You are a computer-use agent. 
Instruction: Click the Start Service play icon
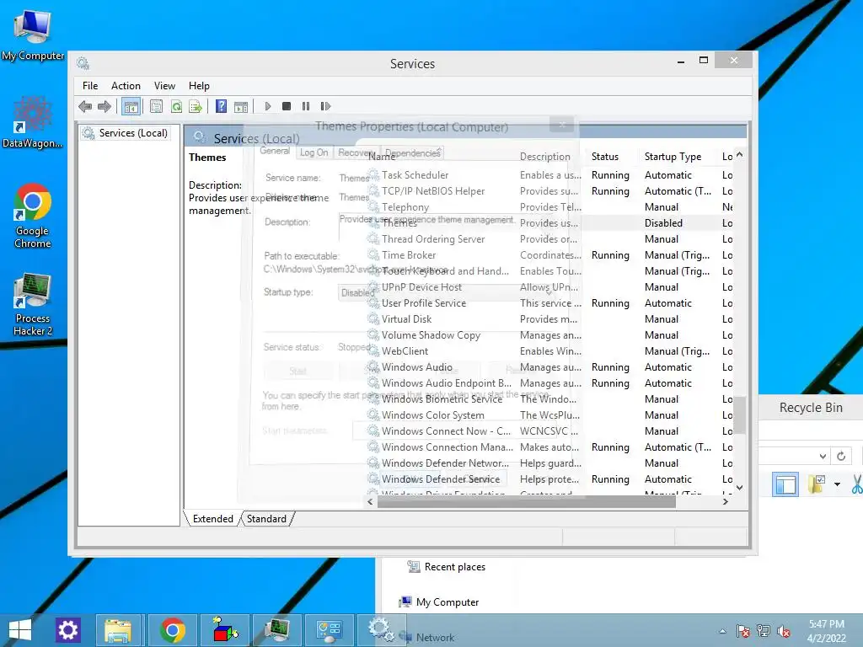tap(267, 106)
